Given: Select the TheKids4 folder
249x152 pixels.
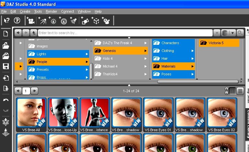Looking at the screenshot, I should point(121,74).
